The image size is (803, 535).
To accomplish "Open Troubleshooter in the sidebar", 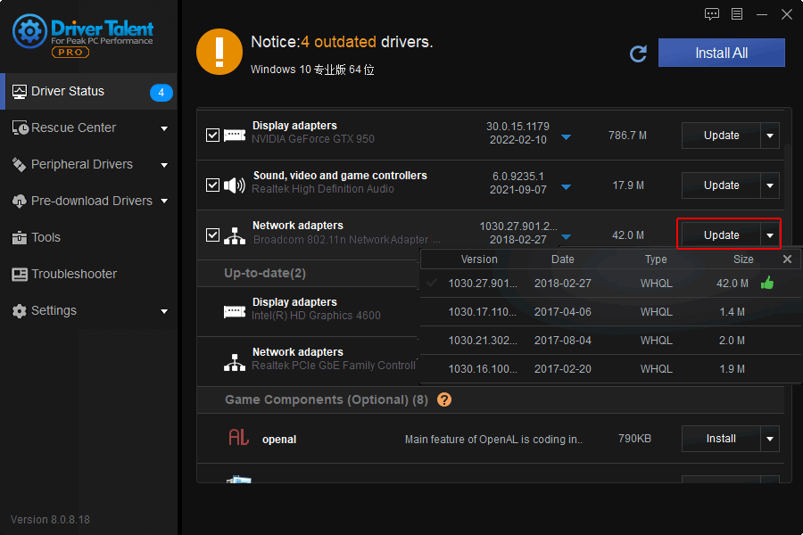I will pyautogui.click(x=88, y=275).
